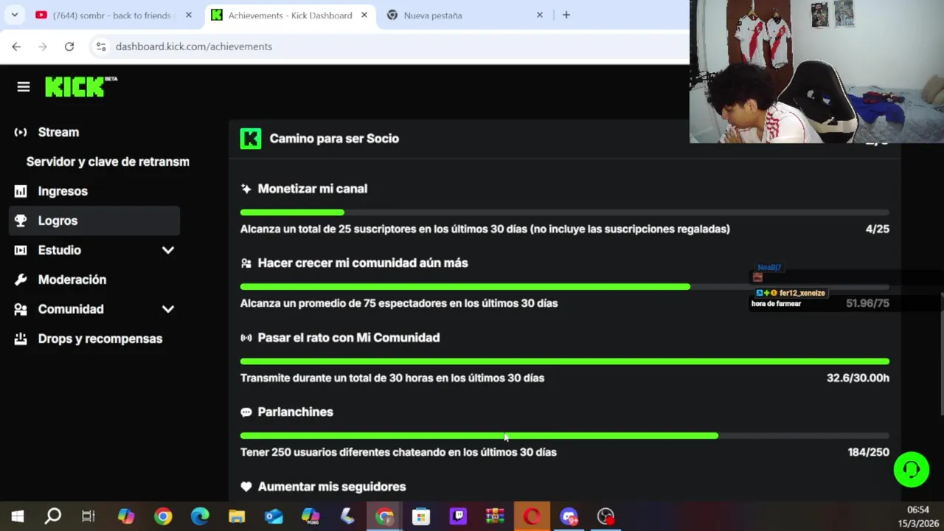Close the Nueva pestaña tab
This screenshot has width=944, height=531.
tap(540, 15)
